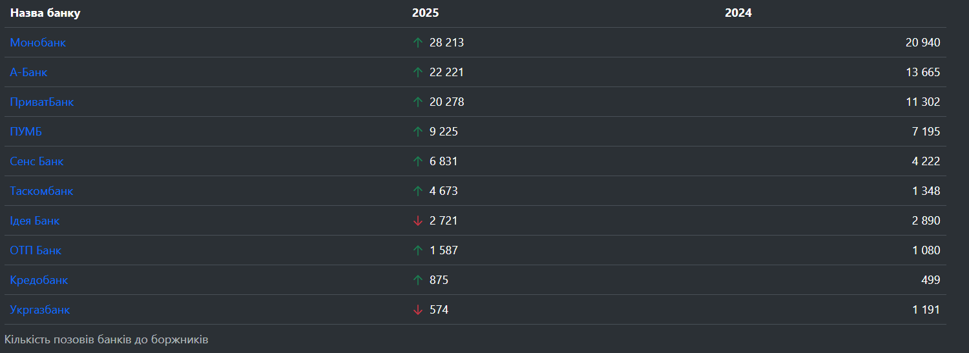969x353 pixels.
Task: Click the green up arrow beside 875
Action: point(418,280)
